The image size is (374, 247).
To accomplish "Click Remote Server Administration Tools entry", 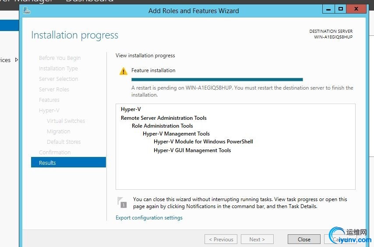I will click(x=164, y=118).
